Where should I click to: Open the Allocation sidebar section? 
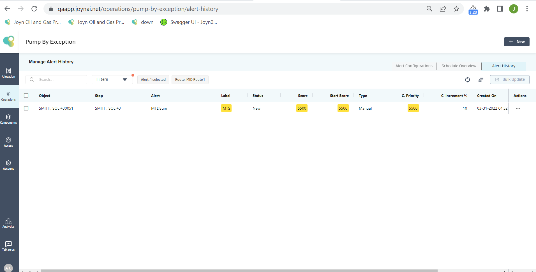click(8, 73)
